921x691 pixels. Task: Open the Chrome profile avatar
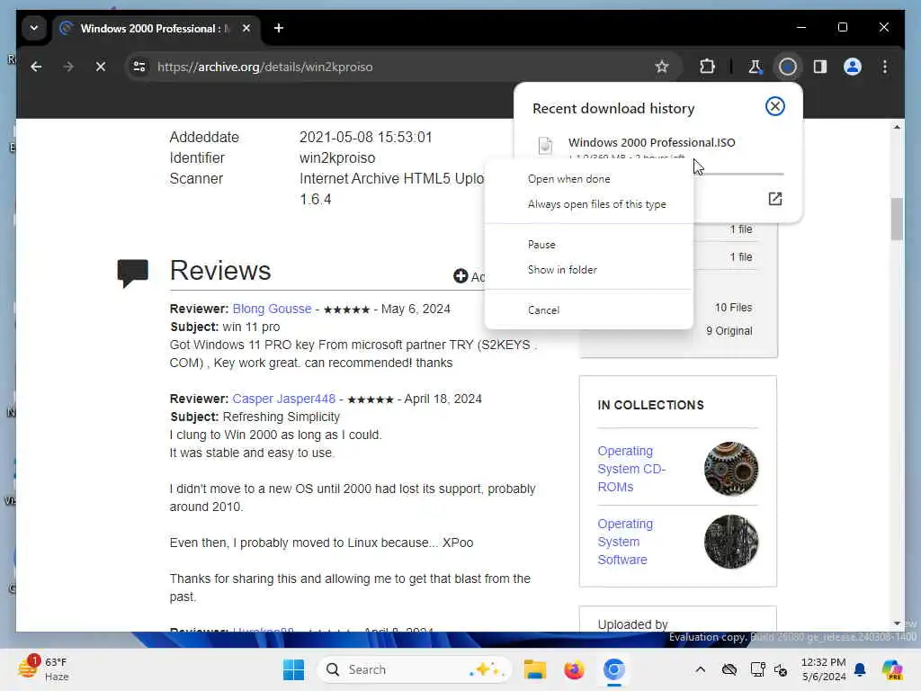853,67
